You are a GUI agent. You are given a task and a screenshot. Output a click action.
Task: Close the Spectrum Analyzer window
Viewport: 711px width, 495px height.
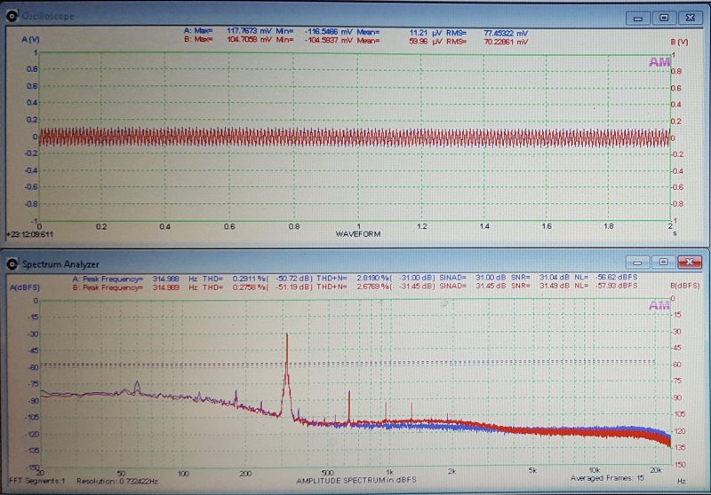(690, 263)
